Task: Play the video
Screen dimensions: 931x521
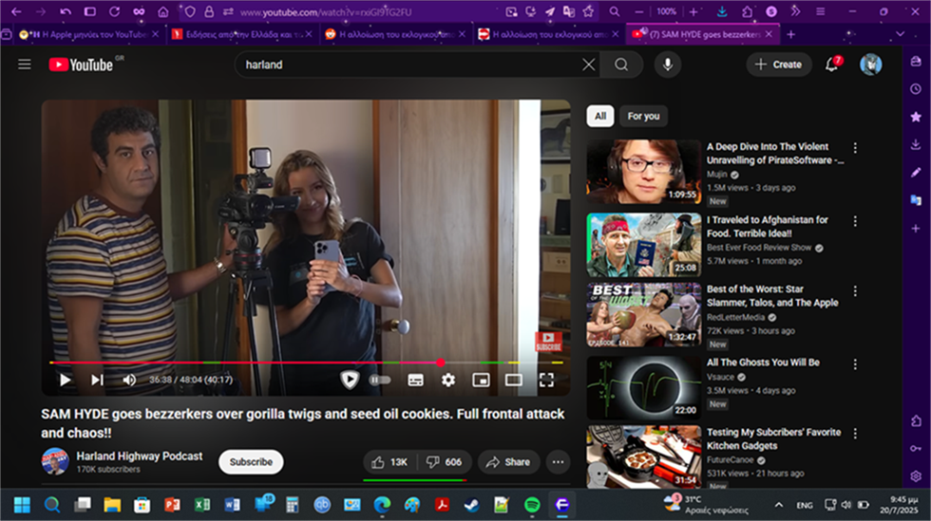Action: click(x=66, y=380)
